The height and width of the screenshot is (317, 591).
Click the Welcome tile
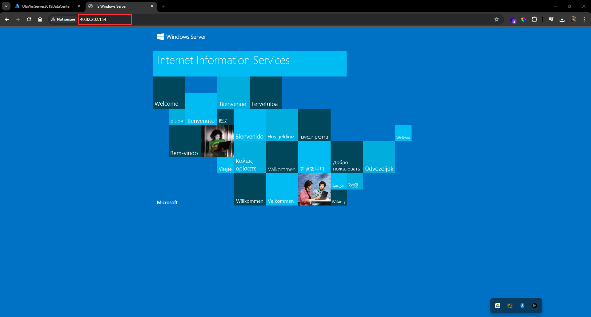[169, 92]
